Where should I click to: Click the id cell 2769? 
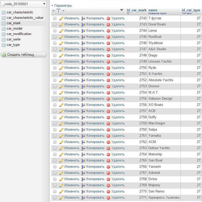click(137, 185)
